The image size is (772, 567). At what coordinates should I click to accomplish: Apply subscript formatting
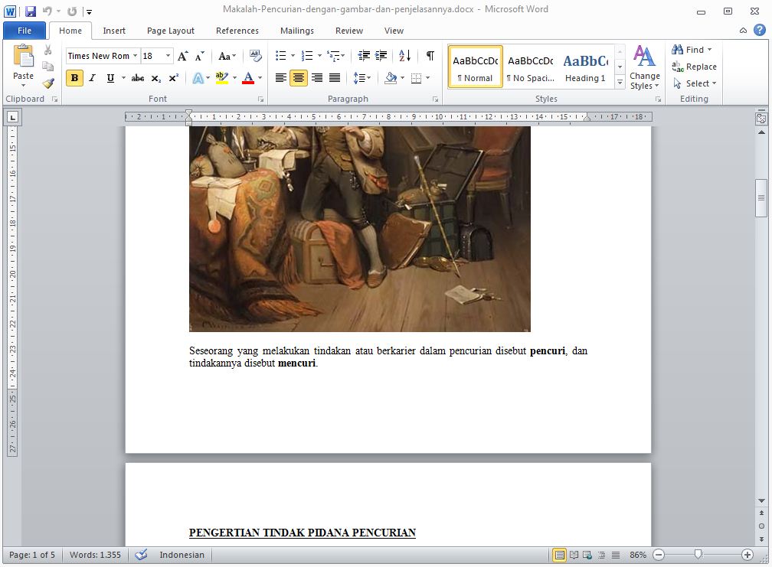(156, 78)
